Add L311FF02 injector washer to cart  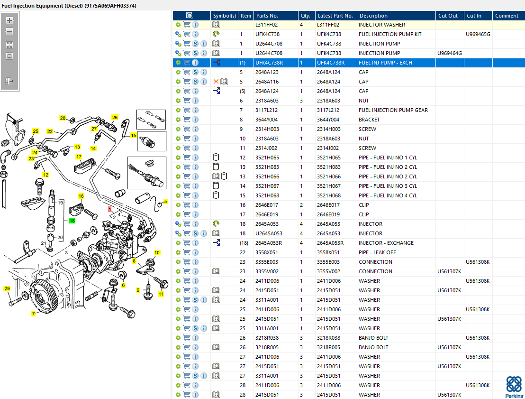[x=187, y=25]
